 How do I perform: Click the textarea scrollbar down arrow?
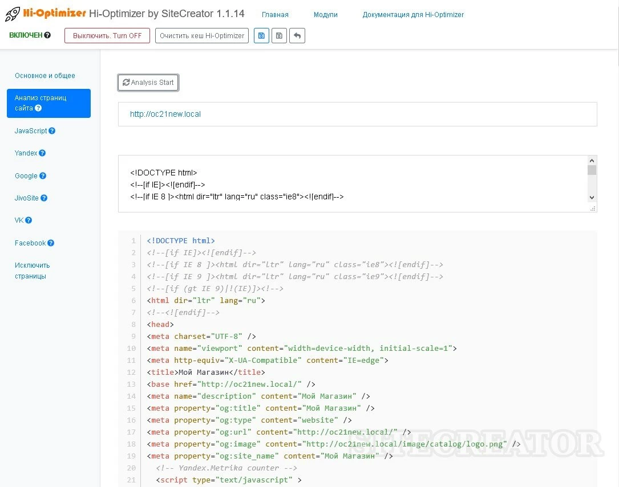point(592,198)
